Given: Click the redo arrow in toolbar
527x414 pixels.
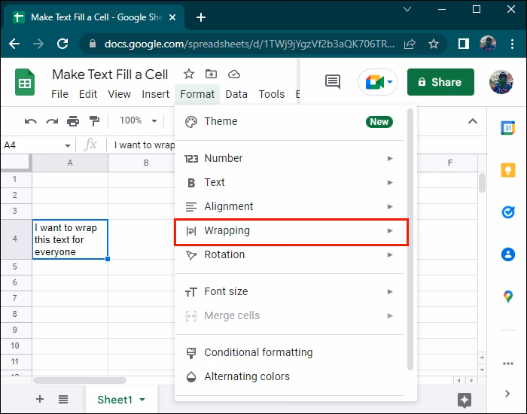Looking at the screenshot, I should pyautogui.click(x=52, y=120).
